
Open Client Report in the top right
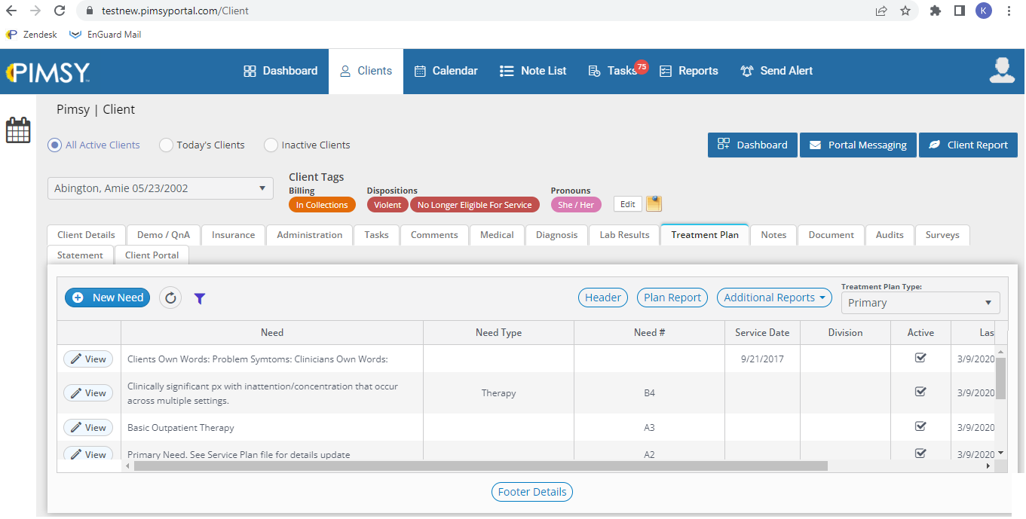coord(968,145)
